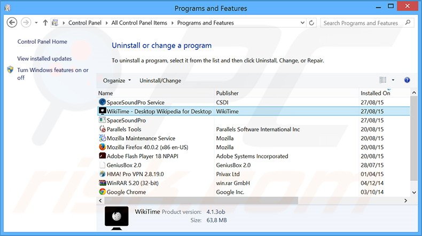The height and width of the screenshot is (236, 422).
Task: Select WikiTime - Desktop Wikipedia for Desktop
Action: [x=159, y=112]
